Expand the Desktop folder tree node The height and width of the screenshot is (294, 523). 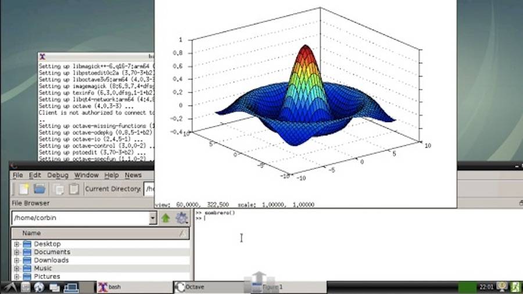(17, 244)
